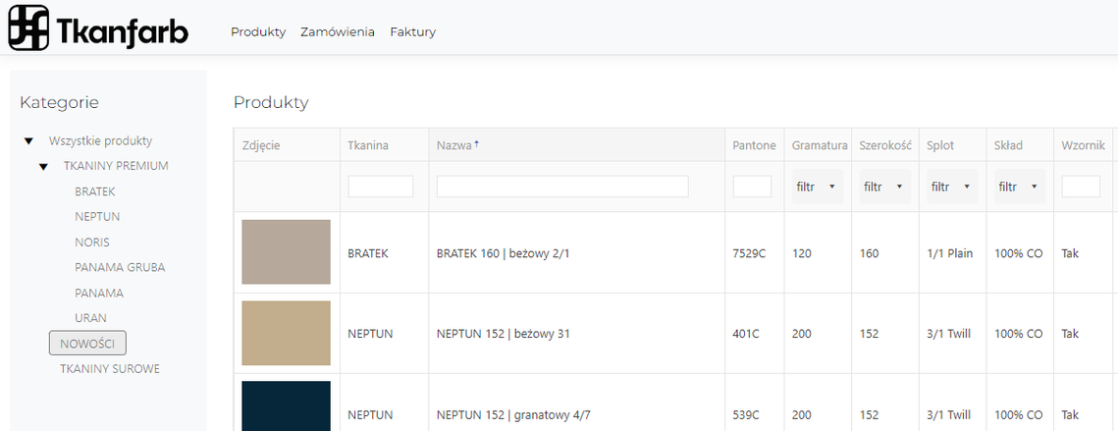
Task: Collapse the TKANINY PREMIUM category arrow
Action: 43,166
